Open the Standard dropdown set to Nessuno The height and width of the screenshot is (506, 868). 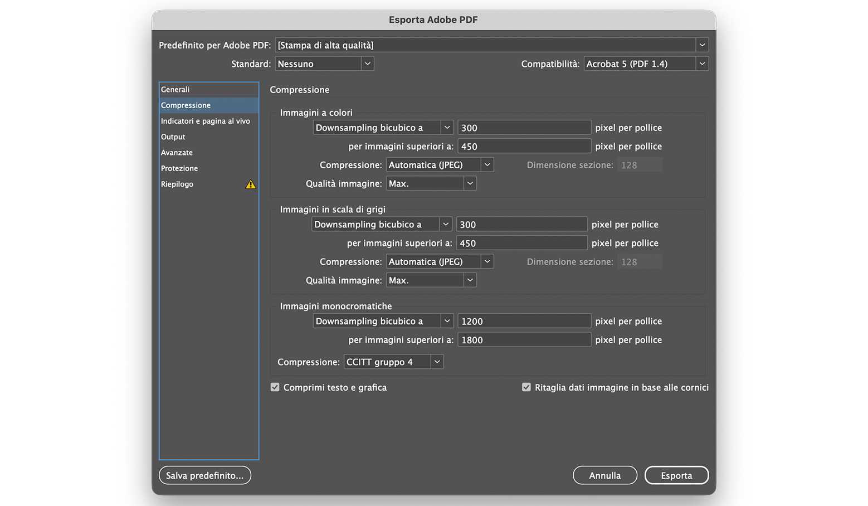[x=324, y=64]
